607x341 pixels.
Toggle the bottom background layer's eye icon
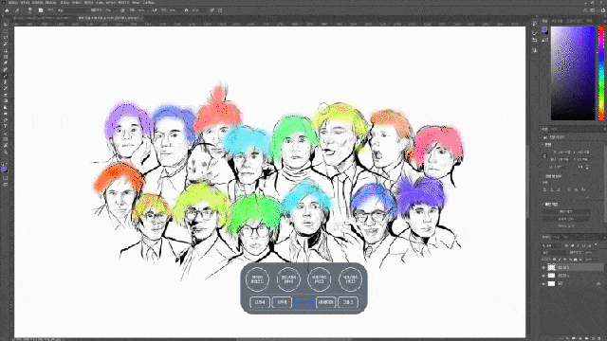[543, 284]
